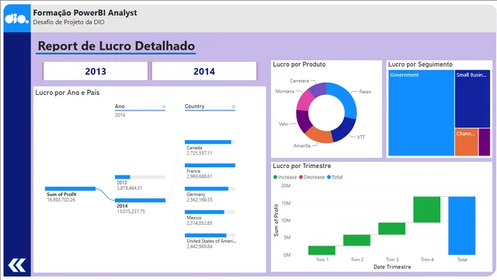Click the Mexico country bar
The image size is (497, 280).
coord(210,212)
